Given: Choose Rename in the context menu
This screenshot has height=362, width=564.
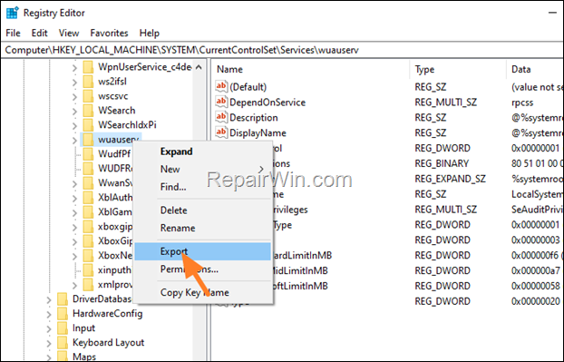Looking at the screenshot, I should pyautogui.click(x=203, y=228).
